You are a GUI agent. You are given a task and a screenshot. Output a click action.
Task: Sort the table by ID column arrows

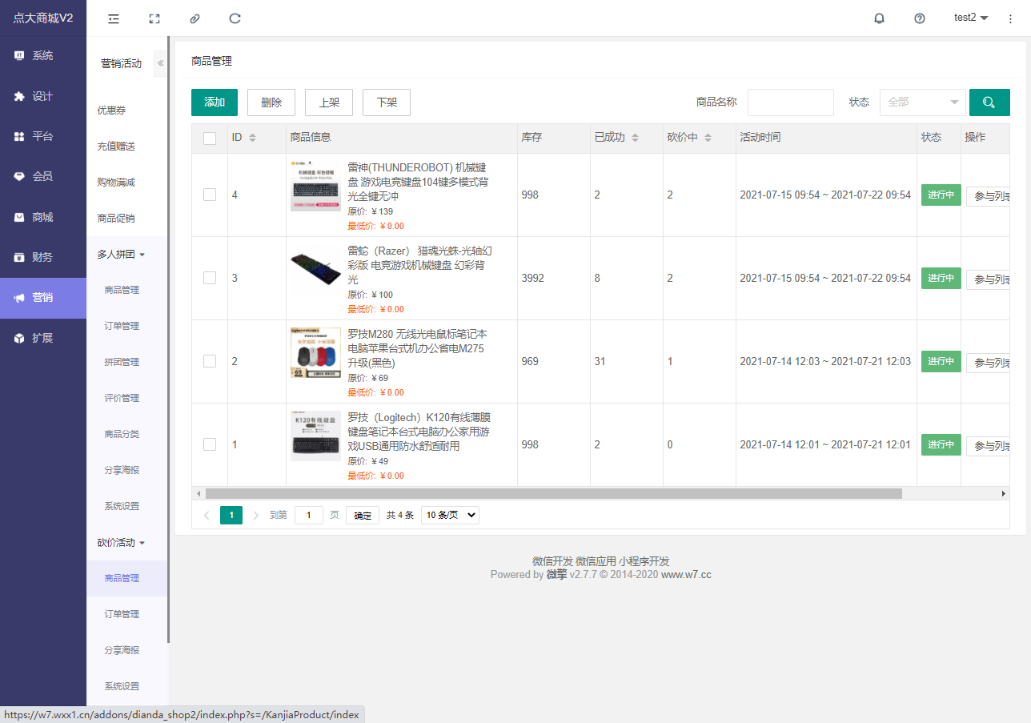(x=253, y=138)
